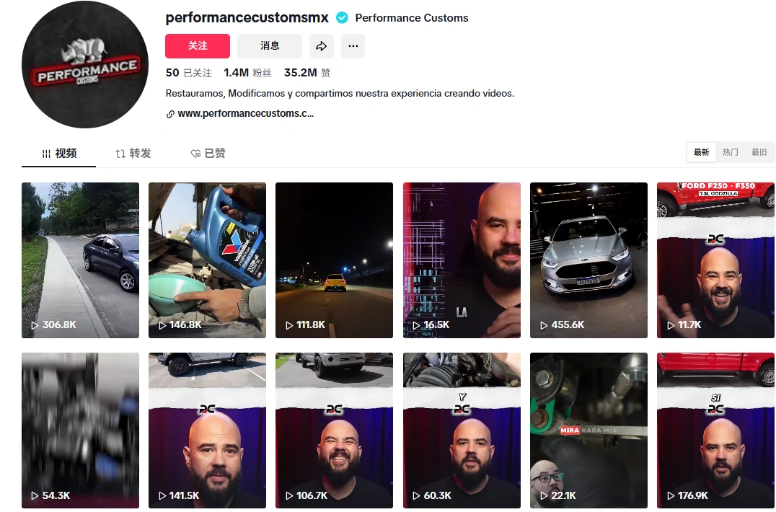Click the link icon beside website URL
Viewport: 776px width, 512px height.
(170, 114)
